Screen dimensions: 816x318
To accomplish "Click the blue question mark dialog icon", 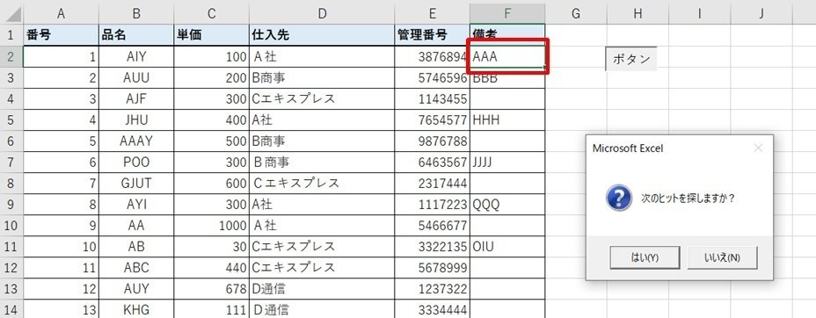I will click(619, 198).
